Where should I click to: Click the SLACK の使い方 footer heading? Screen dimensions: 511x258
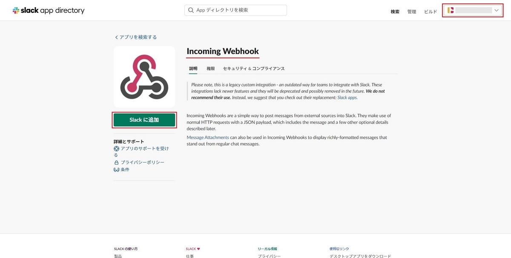point(126,249)
